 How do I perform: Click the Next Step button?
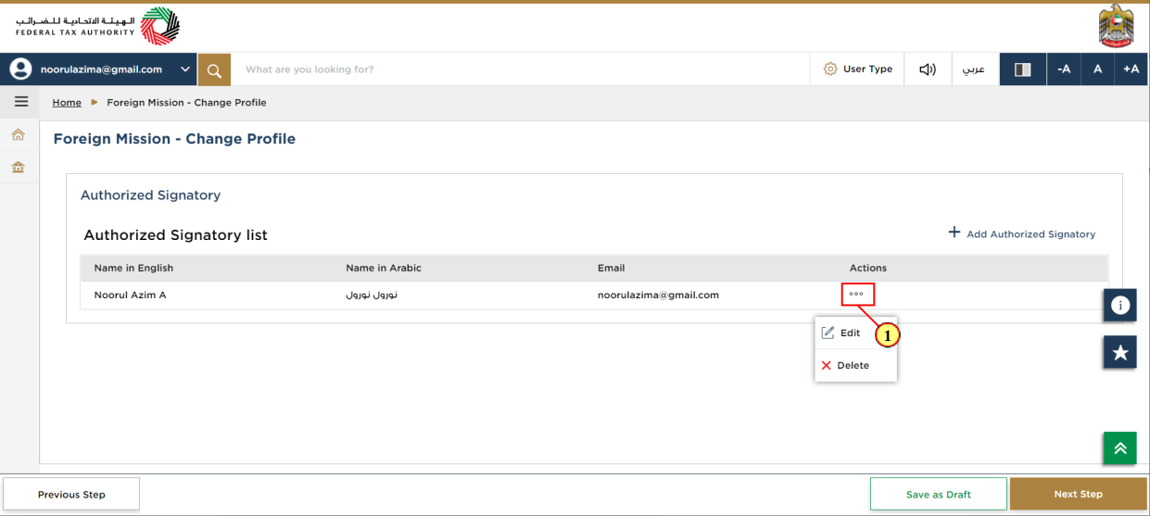click(1079, 494)
